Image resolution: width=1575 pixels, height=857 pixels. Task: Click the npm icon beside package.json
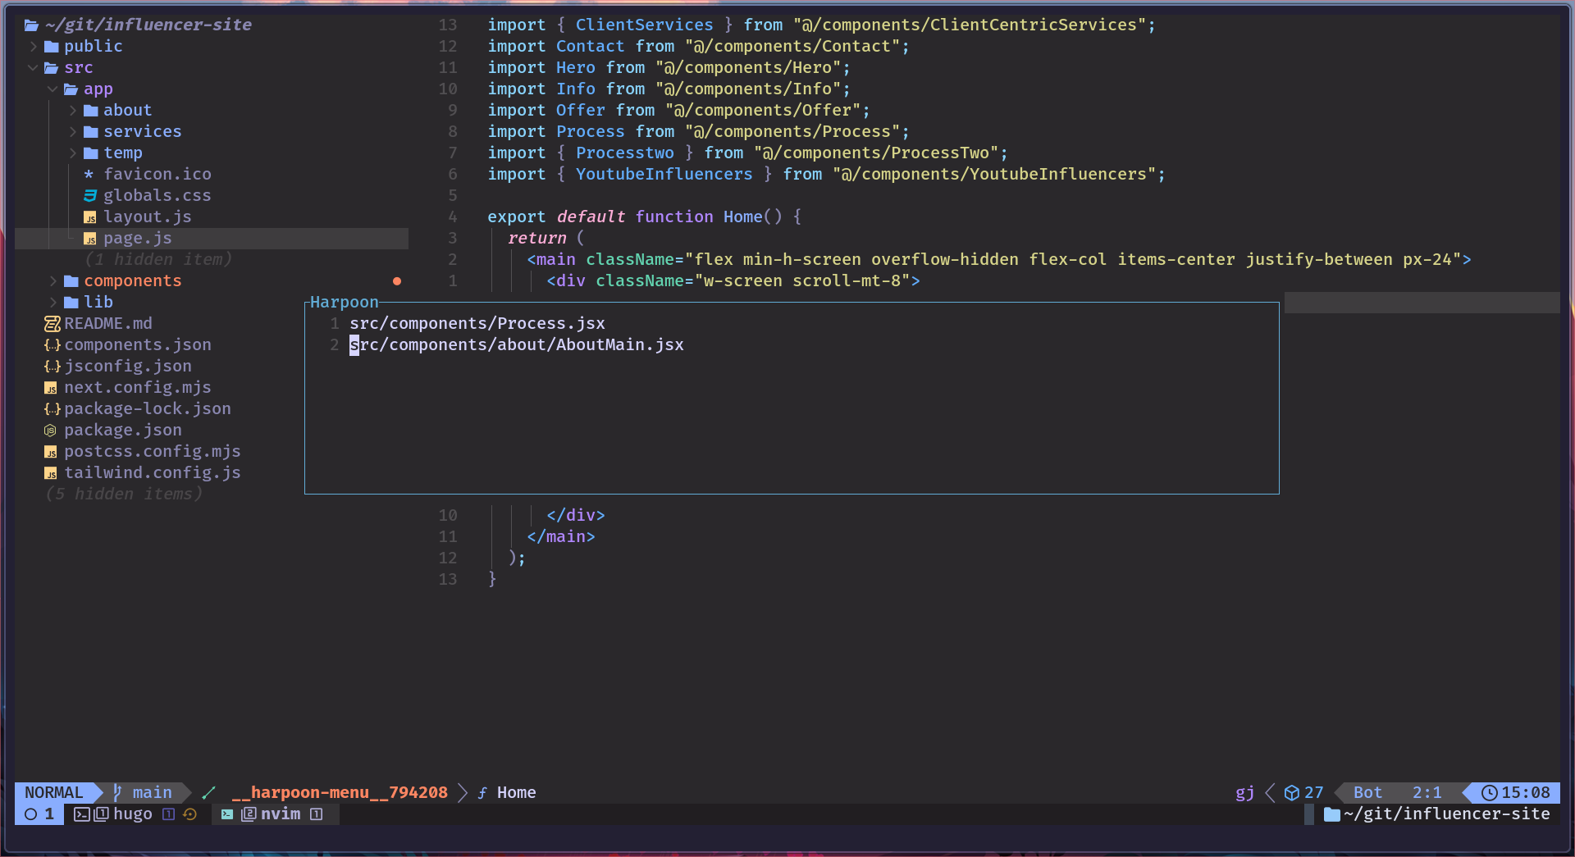[51, 431]
